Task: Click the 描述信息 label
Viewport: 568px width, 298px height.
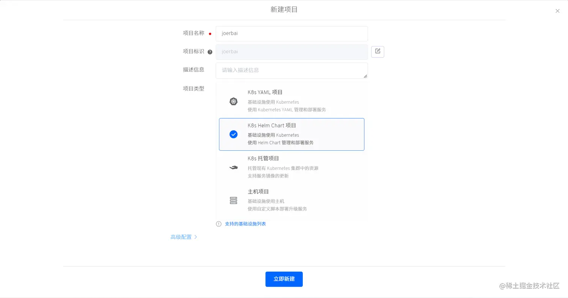Action: click(193, 70)
